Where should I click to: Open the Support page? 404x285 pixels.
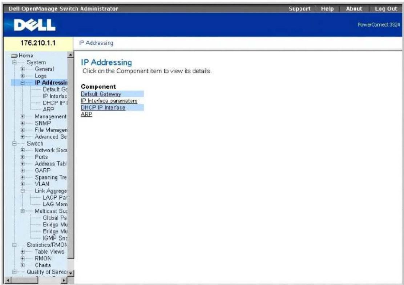(299, 9)
